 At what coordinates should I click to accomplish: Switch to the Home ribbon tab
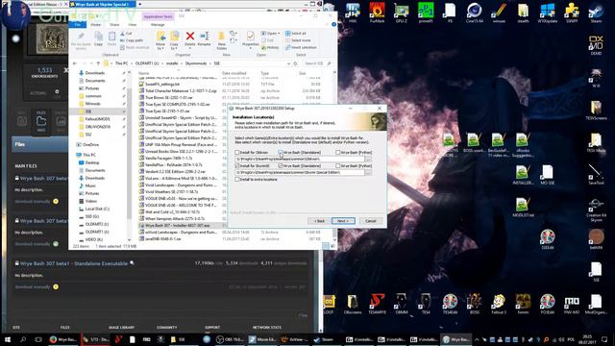(x=96, y=25)
